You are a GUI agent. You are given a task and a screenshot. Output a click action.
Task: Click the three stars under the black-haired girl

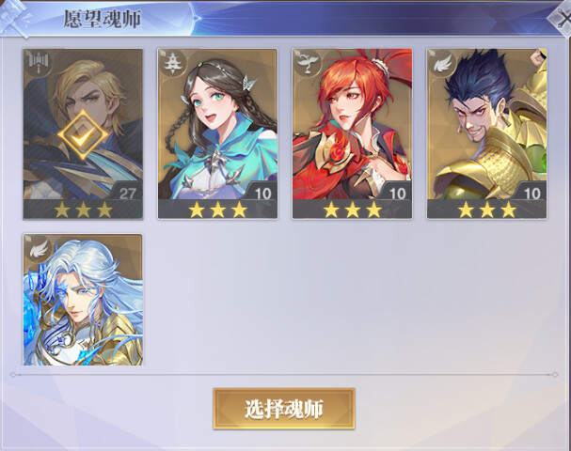(x=217, y=210)
